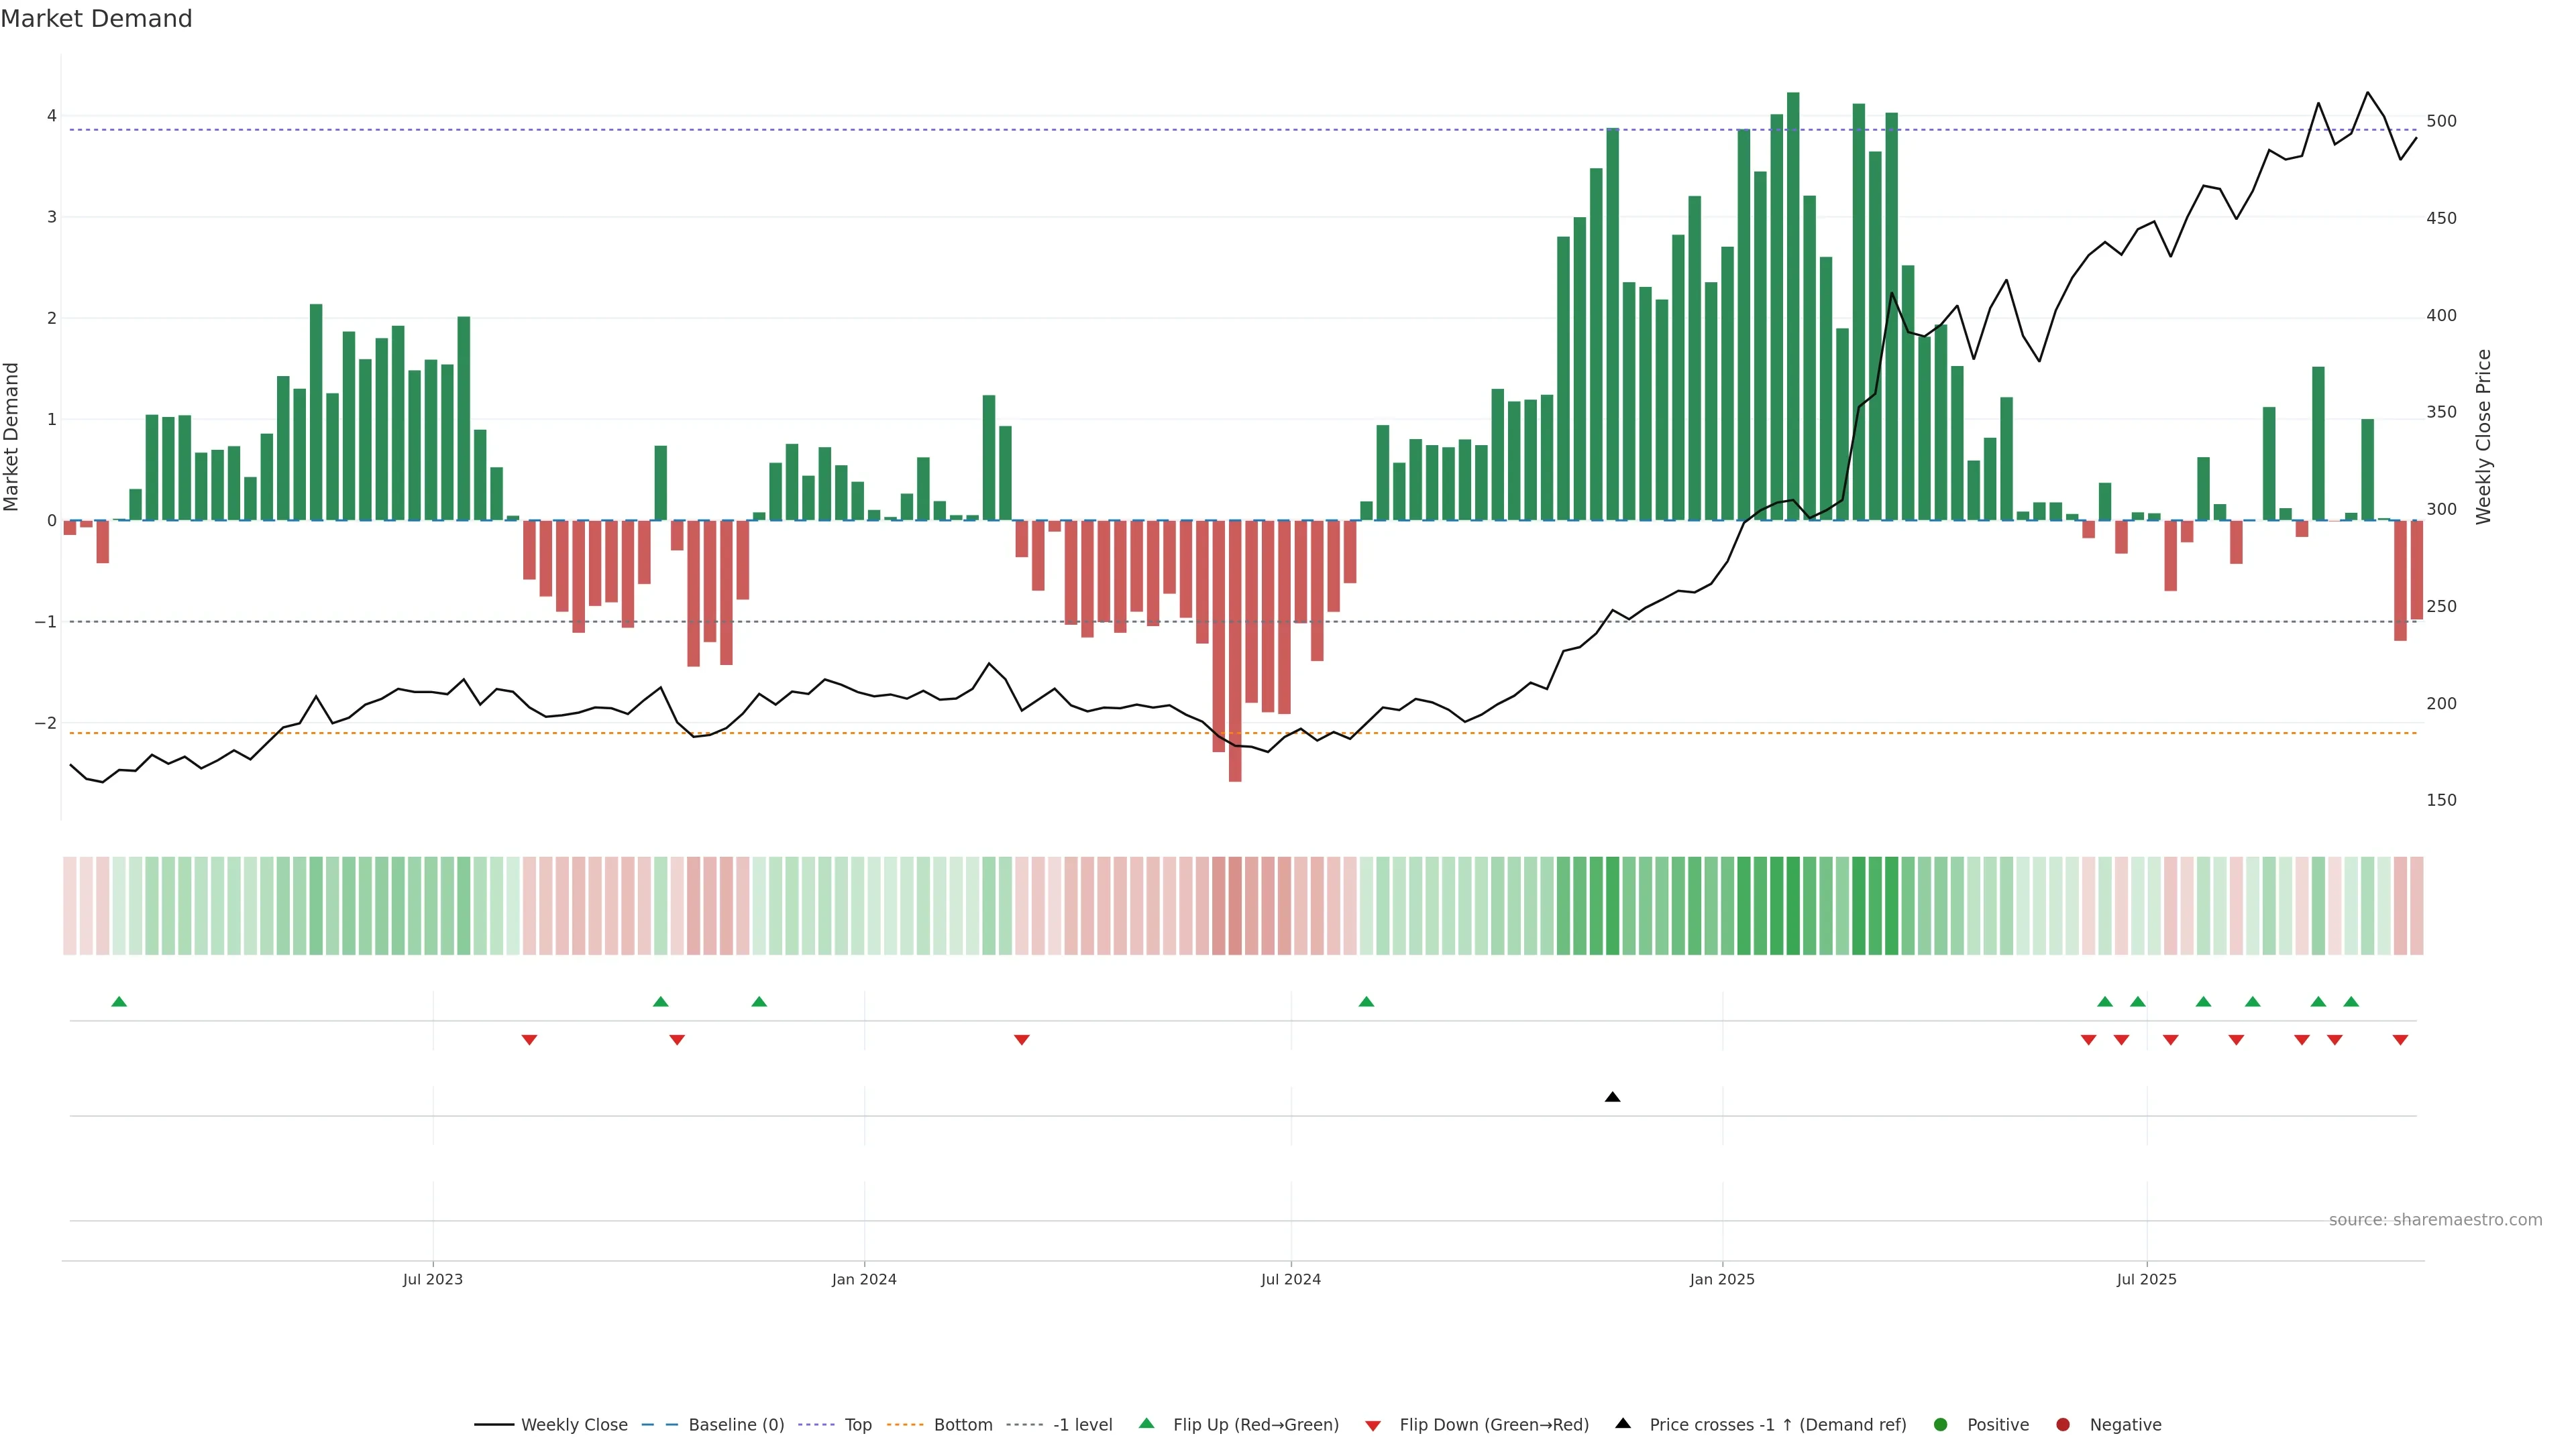Toggle the -1 level legend entry
Image resolution: width=2576 pixels, height=1448 pixels.
click(1082, 1424)
